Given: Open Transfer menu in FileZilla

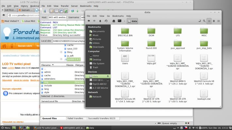Looking at the screenshot, I should click(65, 6).
